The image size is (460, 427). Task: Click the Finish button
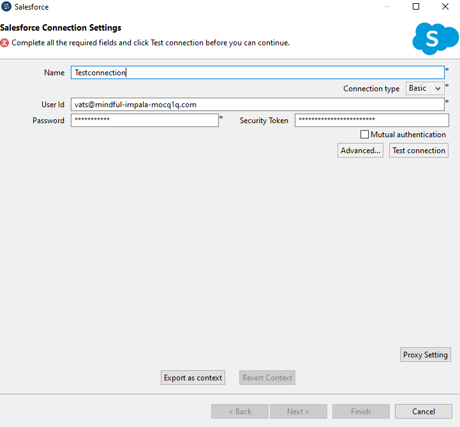[361, 412]
